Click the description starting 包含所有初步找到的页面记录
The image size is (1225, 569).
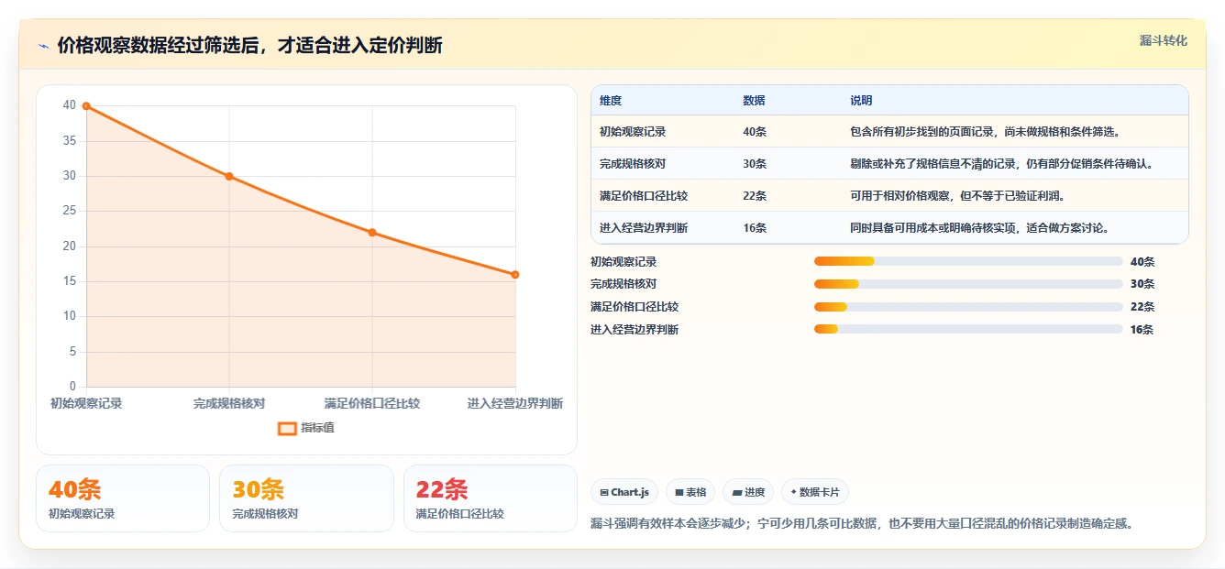tap(985, 132)
